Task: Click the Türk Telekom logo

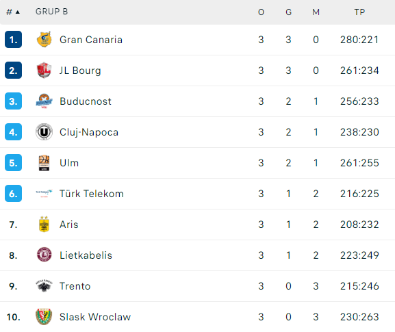Action: click(44, 193)
